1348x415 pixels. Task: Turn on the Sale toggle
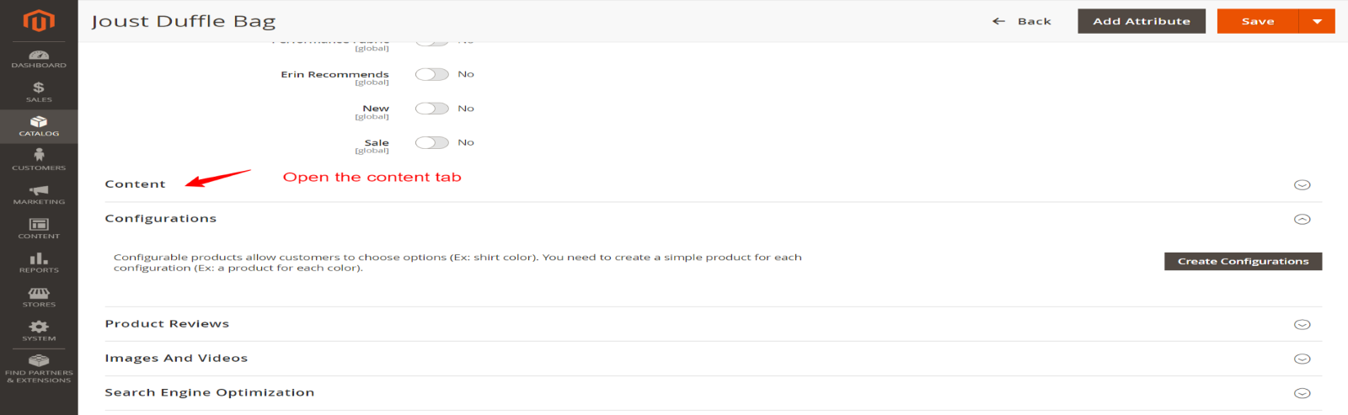coord(431,142)
